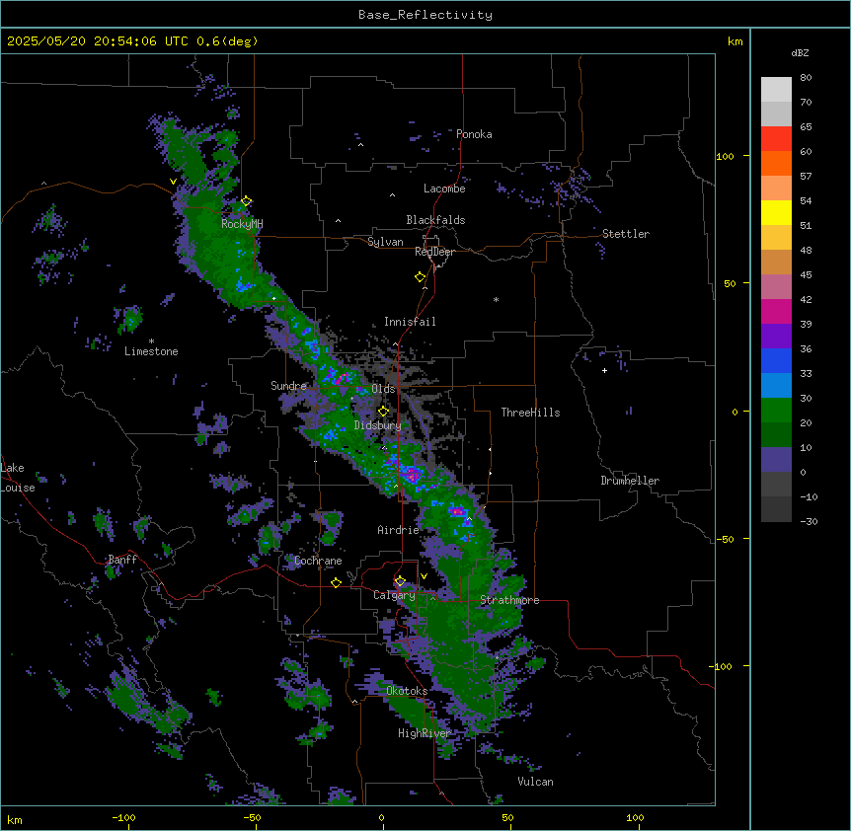
Task: Click the white asterisk above Limestone label
Action: (151, 341)
